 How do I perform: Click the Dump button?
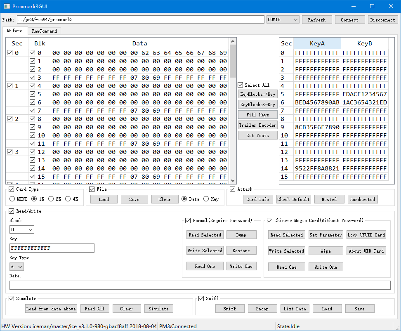241,235
